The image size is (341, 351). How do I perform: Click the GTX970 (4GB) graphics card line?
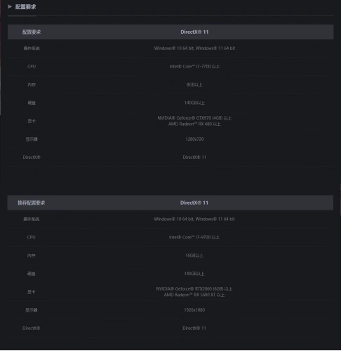pos(194,118)
